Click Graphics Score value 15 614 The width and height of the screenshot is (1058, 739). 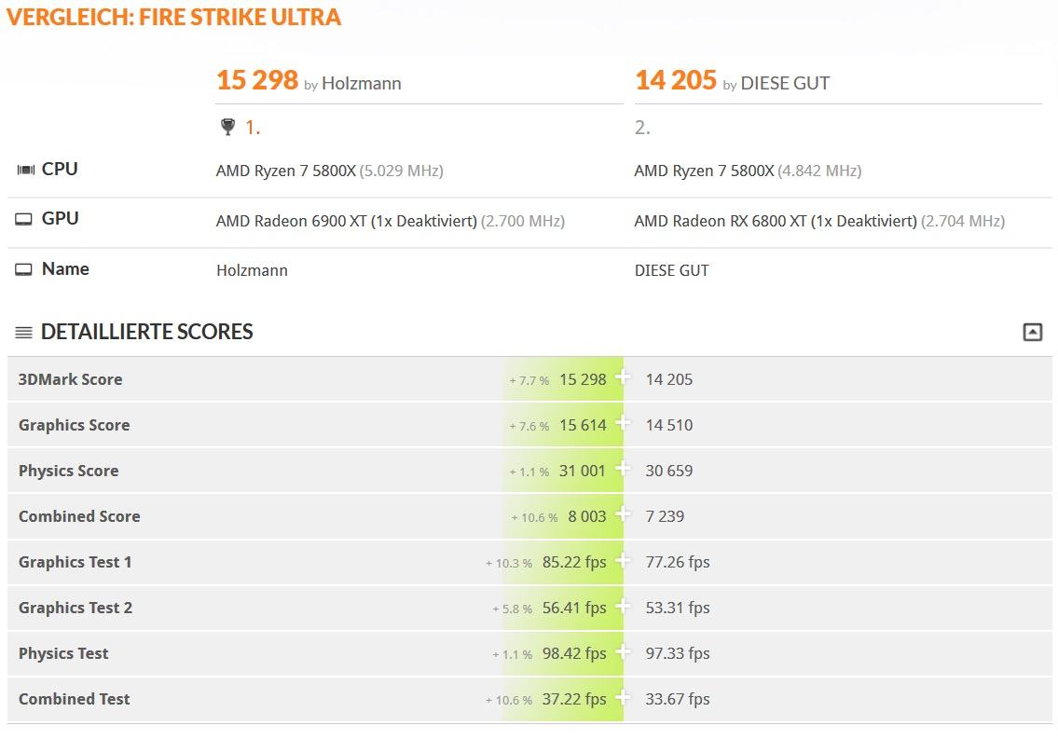583,425
